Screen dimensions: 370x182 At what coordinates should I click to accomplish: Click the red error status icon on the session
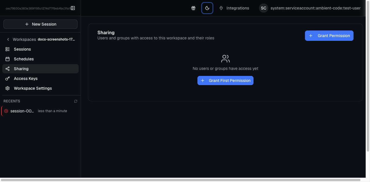pos(6,111)
